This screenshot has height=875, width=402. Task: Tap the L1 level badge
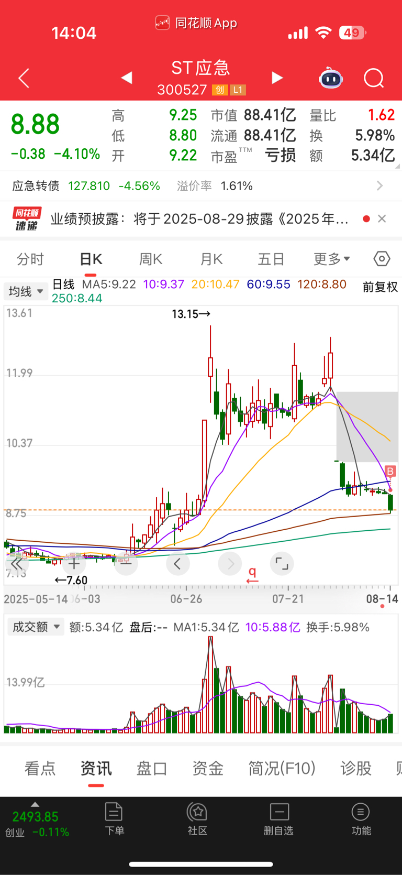click(238, 90)
